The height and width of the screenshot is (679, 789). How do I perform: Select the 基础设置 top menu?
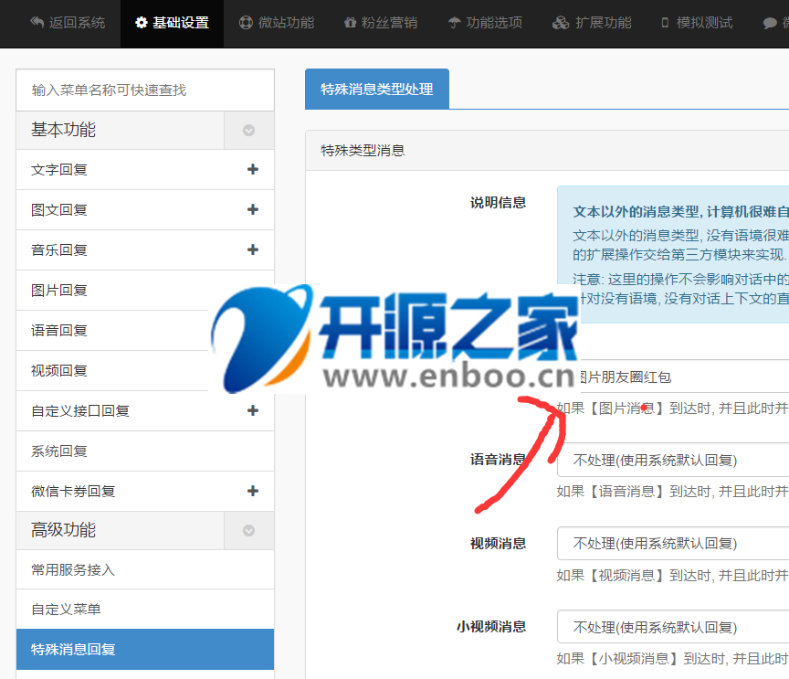[x=172, y=23]
